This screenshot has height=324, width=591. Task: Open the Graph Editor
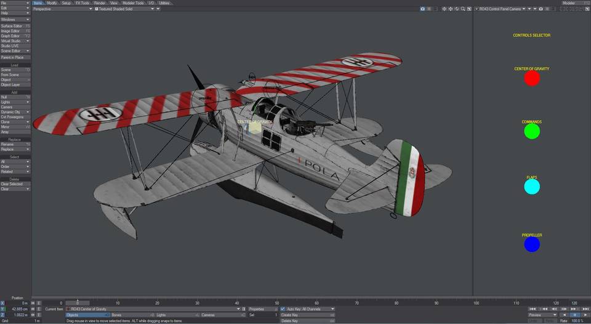tap(15, 36)
